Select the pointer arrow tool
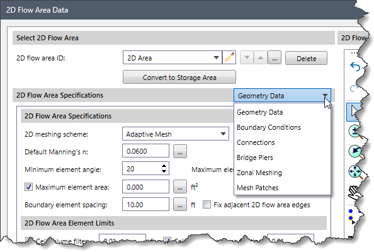The image size is (374, 252). point(354,112)
